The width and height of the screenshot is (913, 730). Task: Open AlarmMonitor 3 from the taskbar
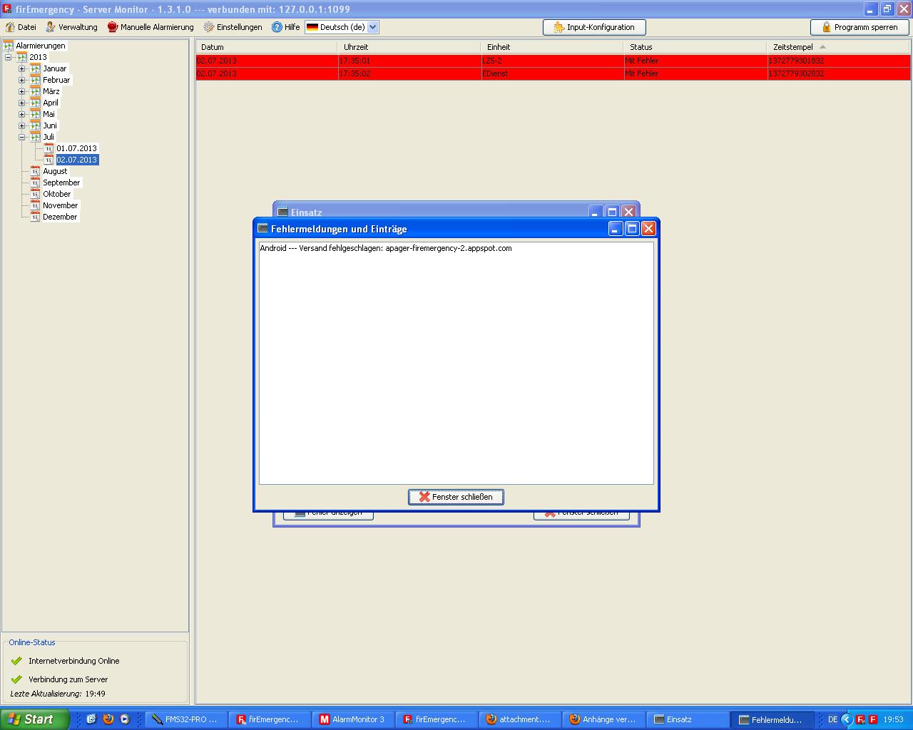(x=352, y=719)
